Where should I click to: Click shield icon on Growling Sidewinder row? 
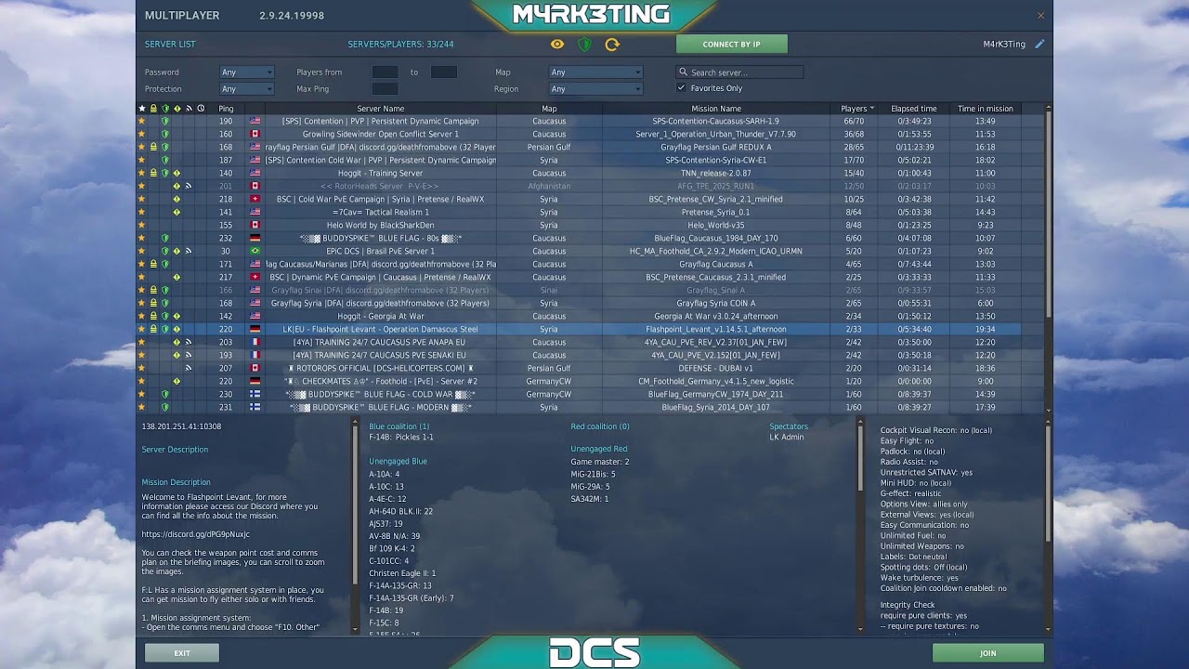coord(165,134)
